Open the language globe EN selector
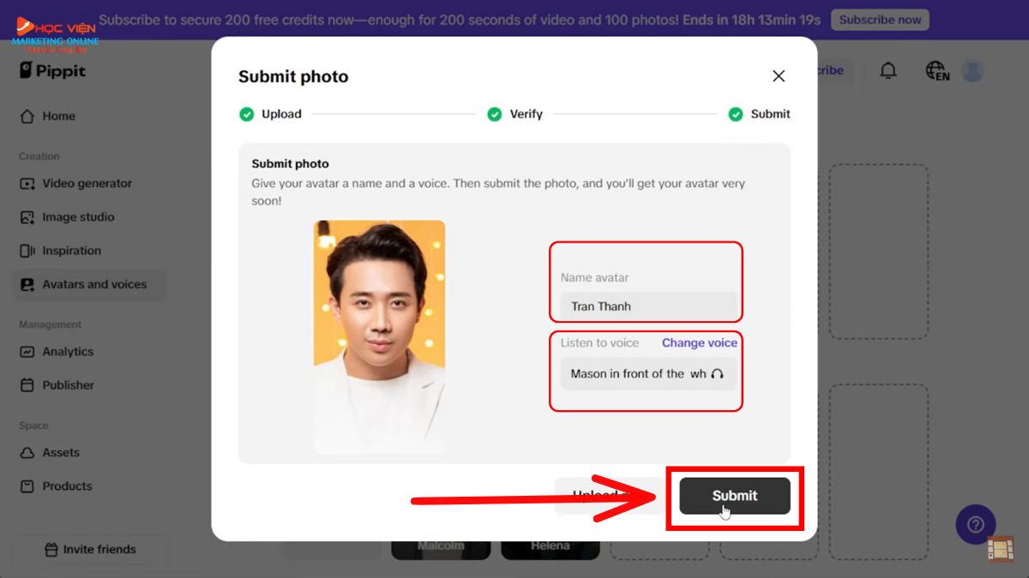The image size is (1029, 578). tap(937, 71)
